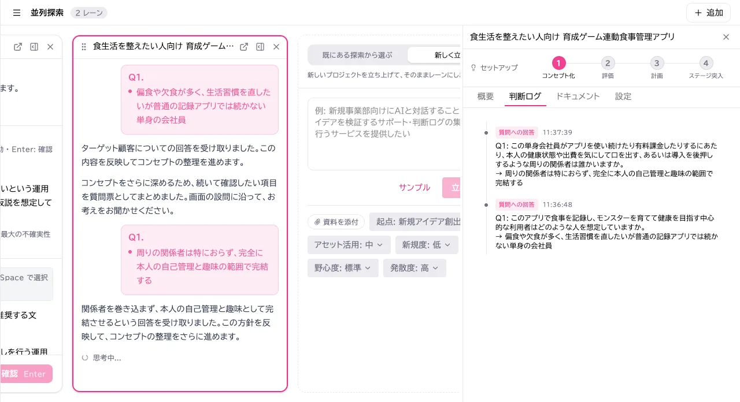Image resolution: width=740 pixels, height=402 pixels.
Task: Switch to 設定 tab
Action: tap(623, 96)
